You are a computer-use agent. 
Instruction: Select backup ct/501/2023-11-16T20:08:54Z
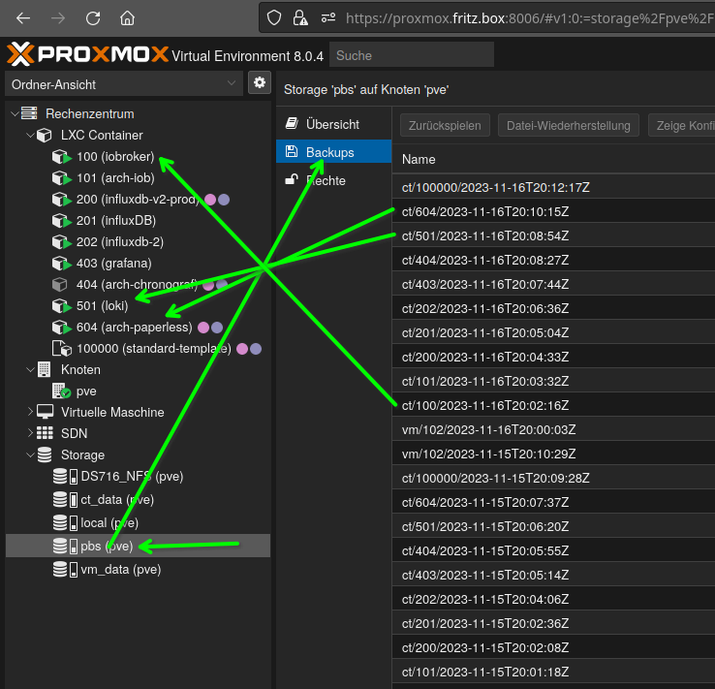[x=553, y=235]
